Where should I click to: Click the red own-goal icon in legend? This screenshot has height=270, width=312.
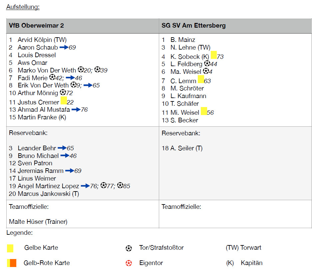pos(129,263)
